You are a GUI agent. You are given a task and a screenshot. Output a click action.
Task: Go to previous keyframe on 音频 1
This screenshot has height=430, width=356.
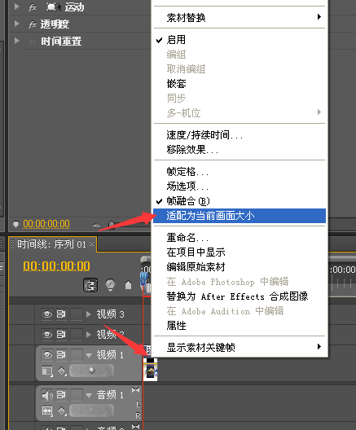(78, 410)
